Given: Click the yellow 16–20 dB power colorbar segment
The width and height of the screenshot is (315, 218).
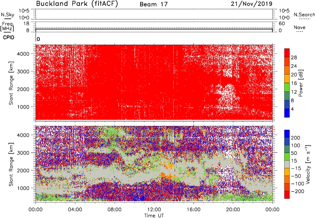Looking at the screenshot, I should pyautogui.click(x=287, y=78).
